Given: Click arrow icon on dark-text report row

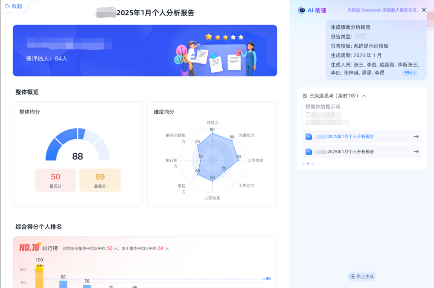Looking at the screenshot, I should coord(416,152).
